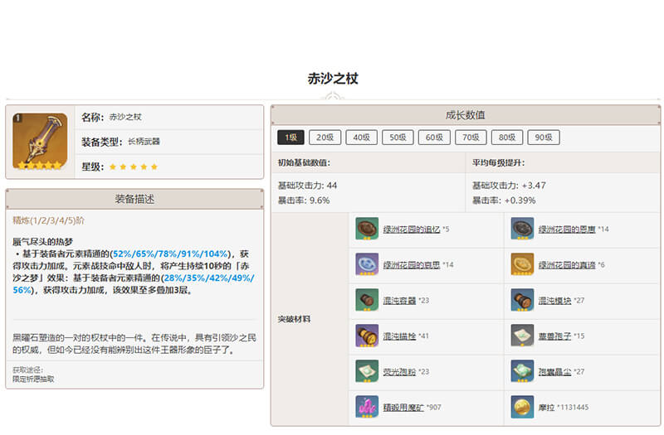This screenshot has width=664, height=435.
Task: Follow the 混沌锚栓 link
Action: tap(399, 336)
